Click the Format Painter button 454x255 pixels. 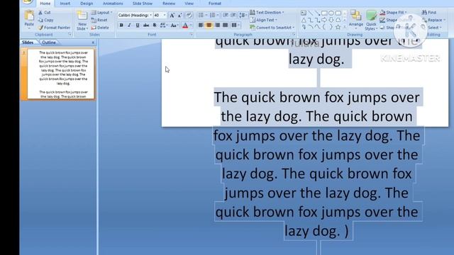[x=54, y=28]
